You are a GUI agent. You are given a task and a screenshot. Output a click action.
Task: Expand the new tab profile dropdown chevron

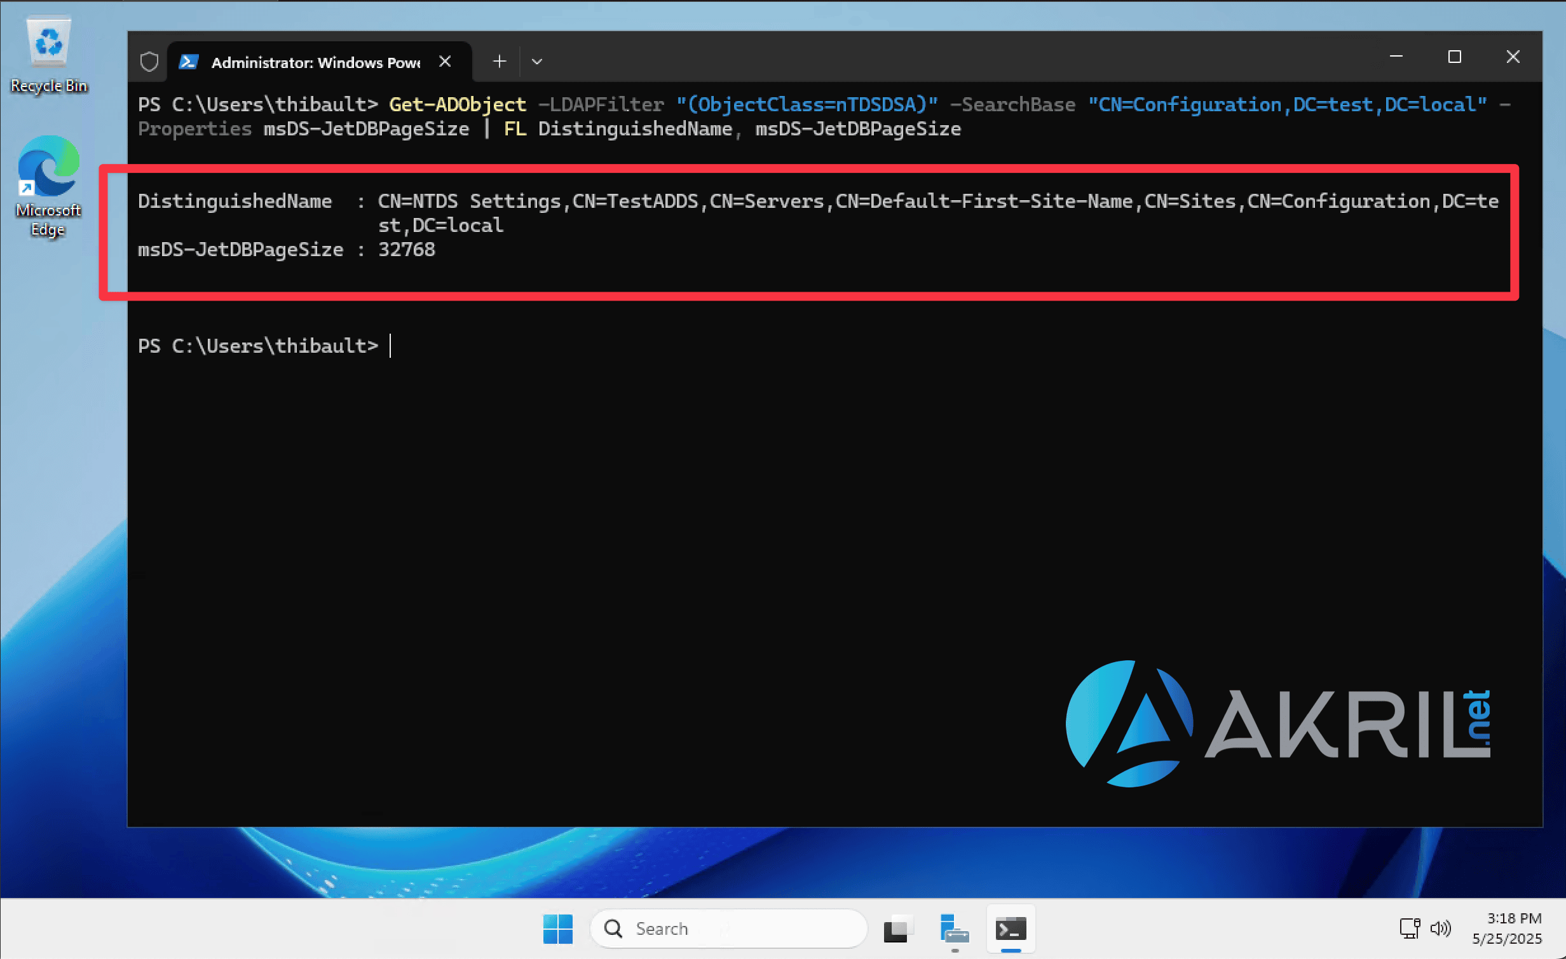tap(537, 62)
